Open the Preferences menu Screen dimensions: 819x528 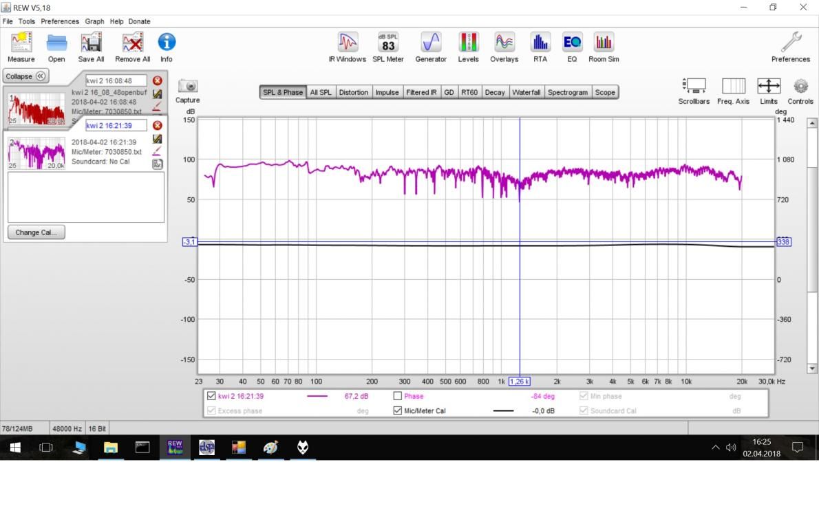[x=60, y=21]
